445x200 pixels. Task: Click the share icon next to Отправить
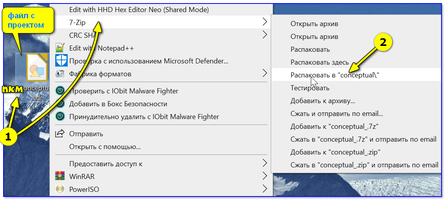[x=60, y=133]
